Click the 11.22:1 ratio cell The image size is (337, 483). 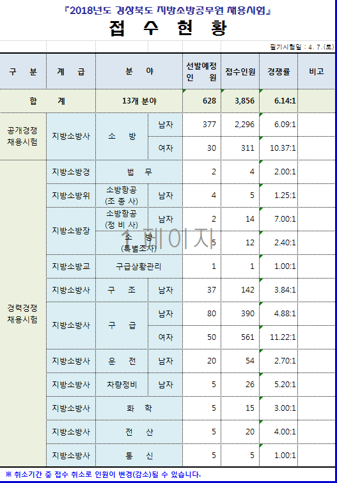(278, 337)
